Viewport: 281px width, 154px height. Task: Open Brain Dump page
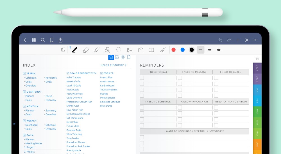pyautogui.click(x=106, y=106)
